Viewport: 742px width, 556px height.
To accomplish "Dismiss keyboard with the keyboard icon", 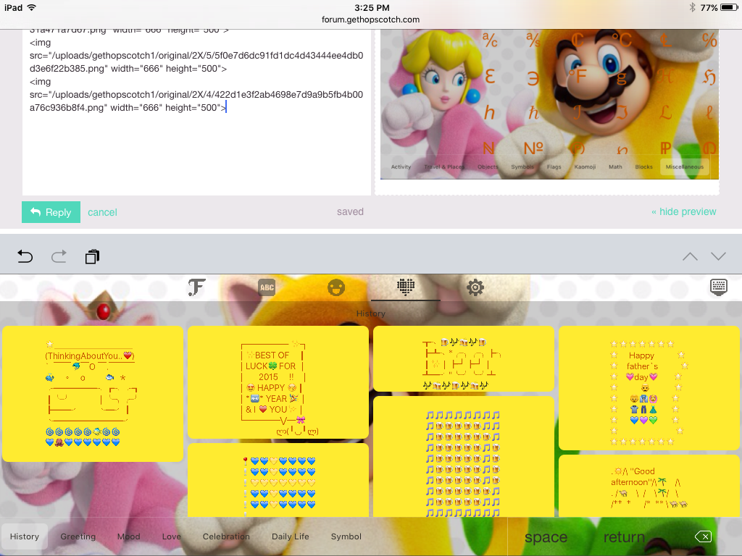I will [x=718, y=287].
